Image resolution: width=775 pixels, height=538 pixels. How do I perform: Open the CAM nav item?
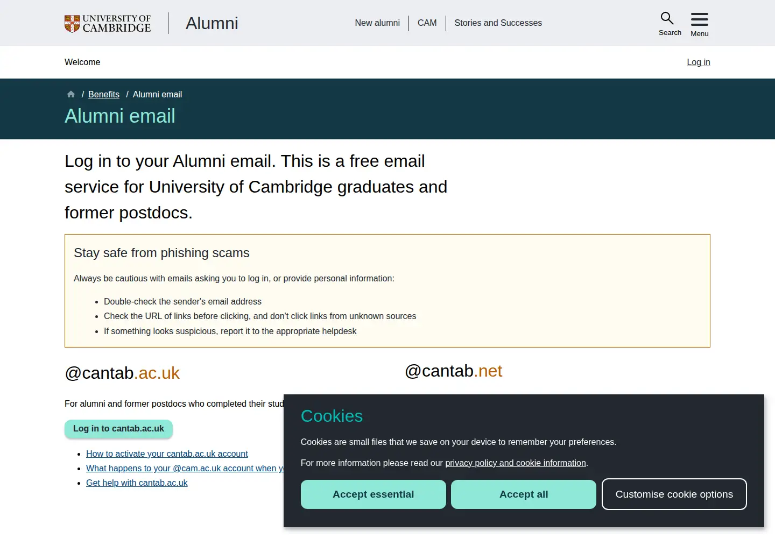pos(427,23)
